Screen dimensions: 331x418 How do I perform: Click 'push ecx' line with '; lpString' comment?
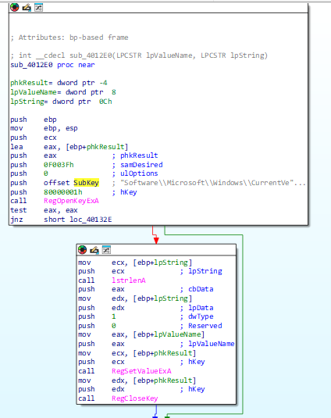(x=150, y=271)
